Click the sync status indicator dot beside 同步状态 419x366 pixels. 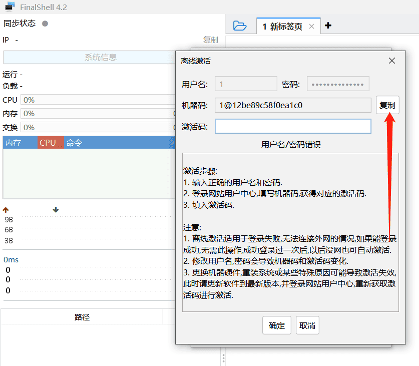coord(45,23)
